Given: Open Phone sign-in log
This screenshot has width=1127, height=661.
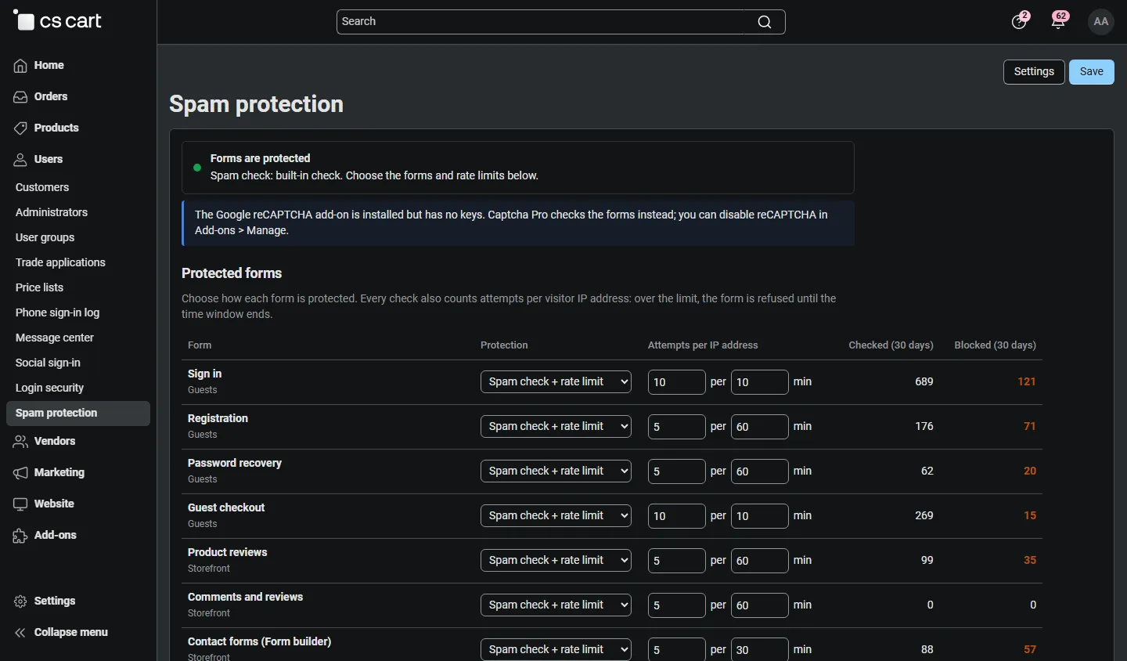Looking at the screenshot, I should pyautogui.click(x=57, y=312).
